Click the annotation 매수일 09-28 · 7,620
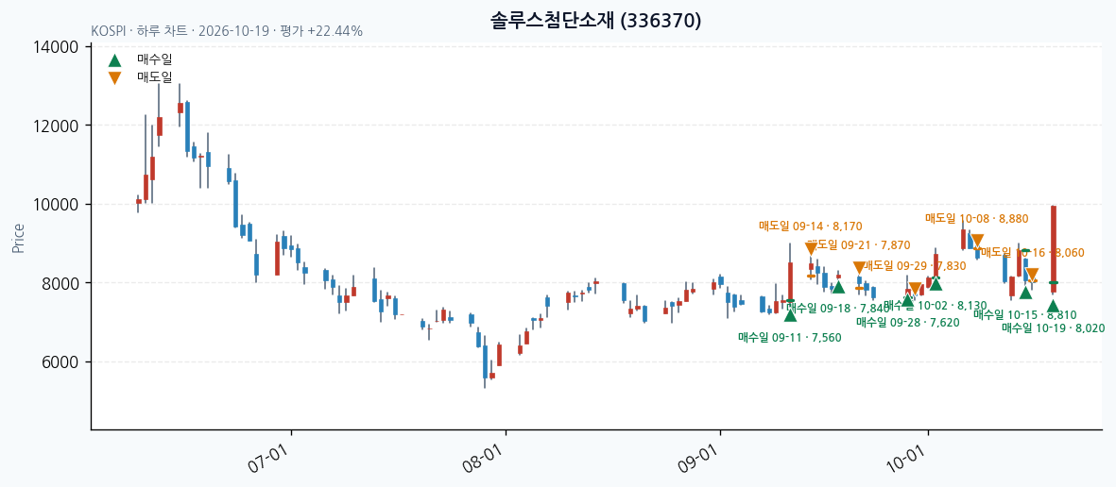 (x=907, y=323)
